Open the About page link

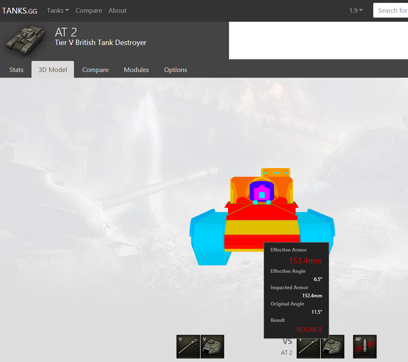[117, 10]
